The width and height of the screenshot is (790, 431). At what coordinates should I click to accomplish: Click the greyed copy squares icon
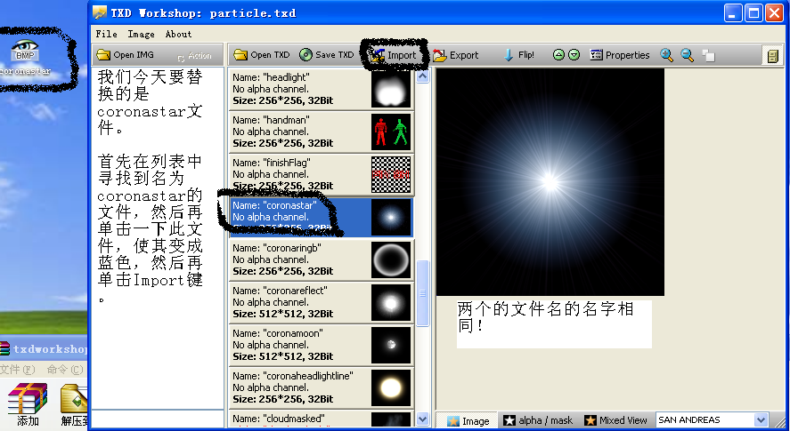(x=708, y=55)
